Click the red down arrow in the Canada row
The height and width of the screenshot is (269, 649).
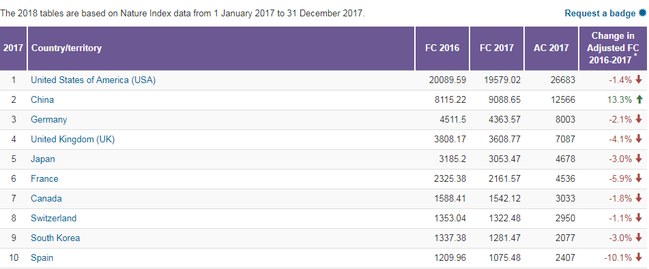pos(639,198)
